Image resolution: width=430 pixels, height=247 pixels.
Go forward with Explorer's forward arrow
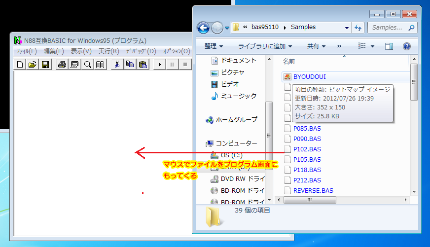click(x=217, y=28)
